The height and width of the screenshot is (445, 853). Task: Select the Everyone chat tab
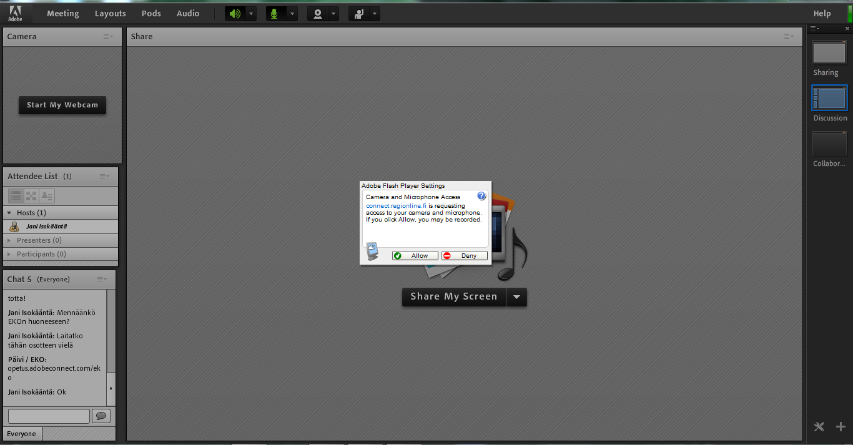22,434
